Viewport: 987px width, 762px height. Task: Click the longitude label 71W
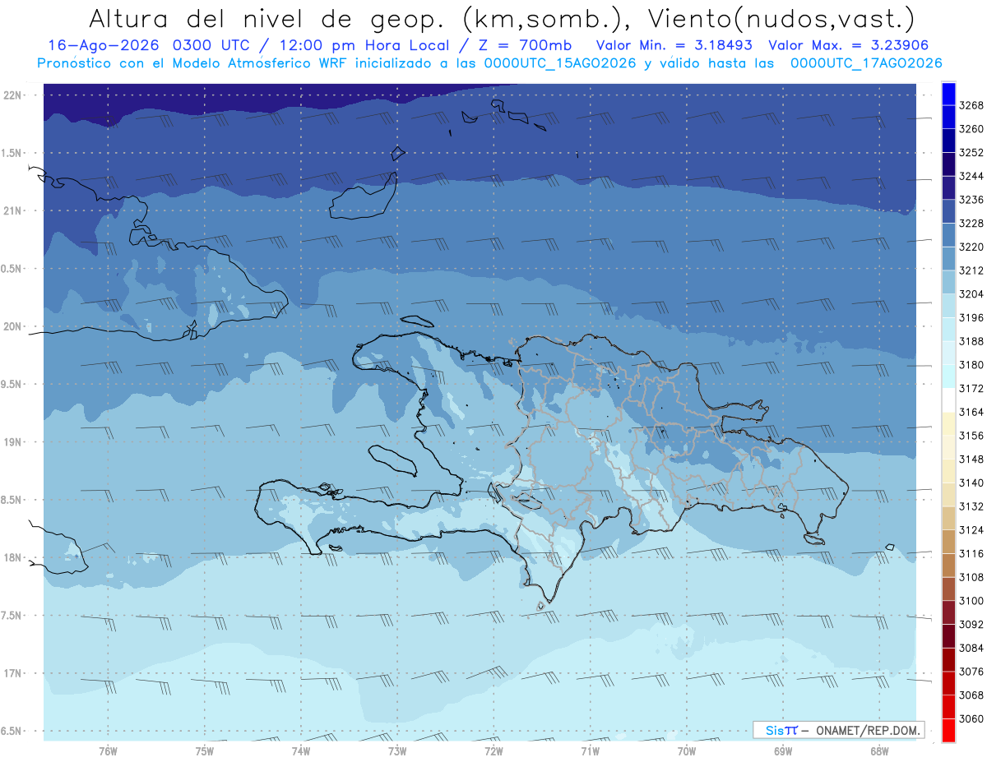coord(590,751)
